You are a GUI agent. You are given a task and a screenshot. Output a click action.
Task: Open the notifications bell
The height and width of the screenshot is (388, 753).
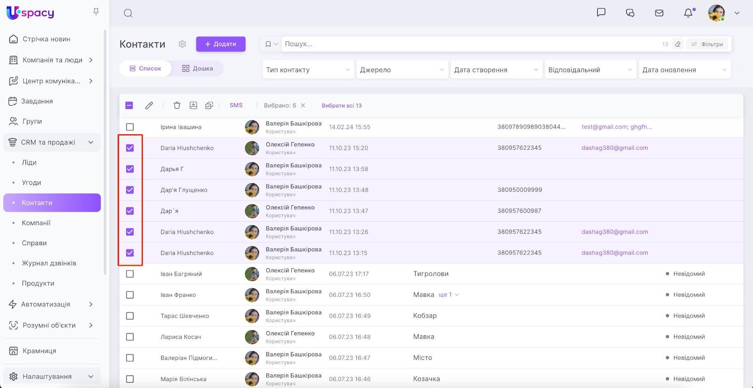[x=689, y=13]
